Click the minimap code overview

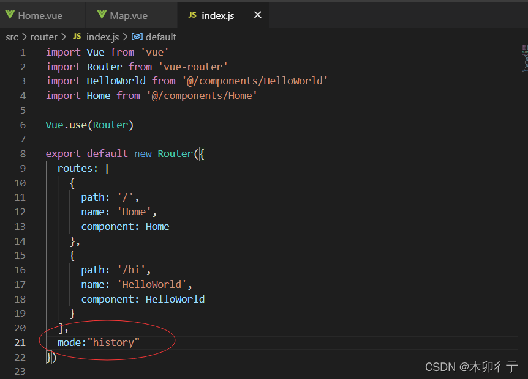coord(525,59)
